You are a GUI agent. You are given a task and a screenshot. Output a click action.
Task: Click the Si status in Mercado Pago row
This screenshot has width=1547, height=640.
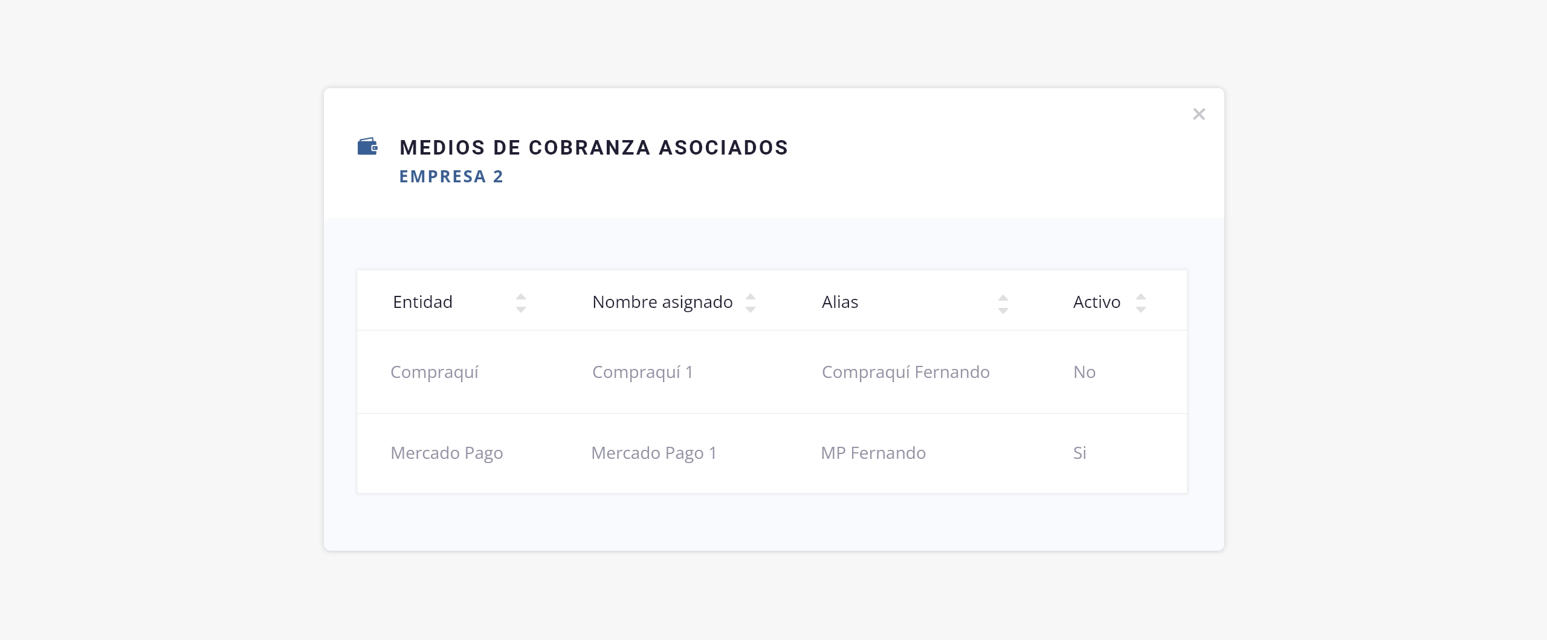1080,453
